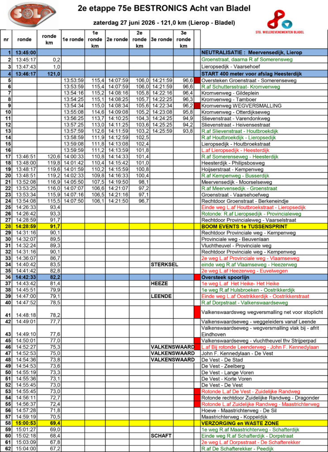Select red marker beside Oversteken Groenstraat - Somerenseweg
The height and width of the screenshot is (452, 328).
(197, 80)
